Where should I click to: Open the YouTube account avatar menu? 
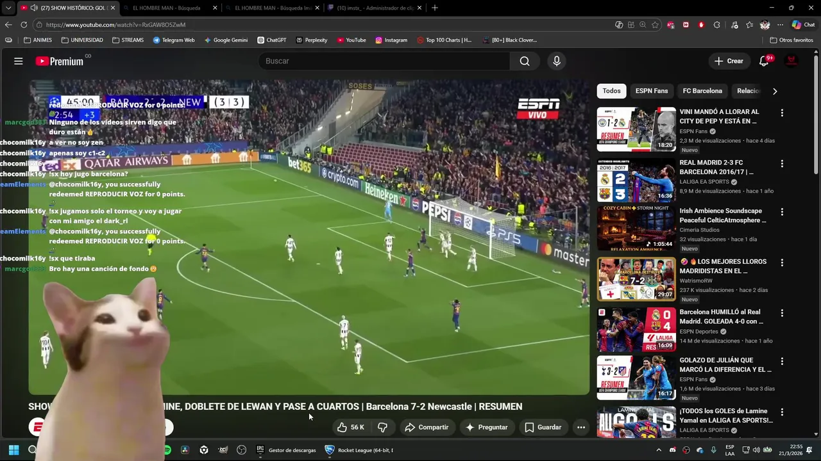(791, 61)
